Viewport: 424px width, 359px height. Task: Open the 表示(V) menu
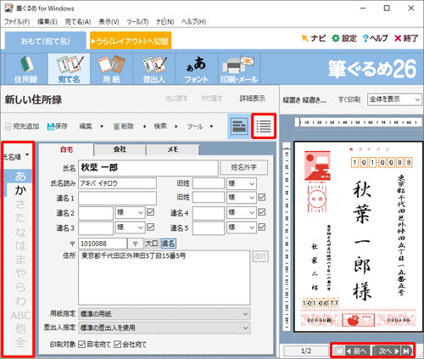coord(109,22)
